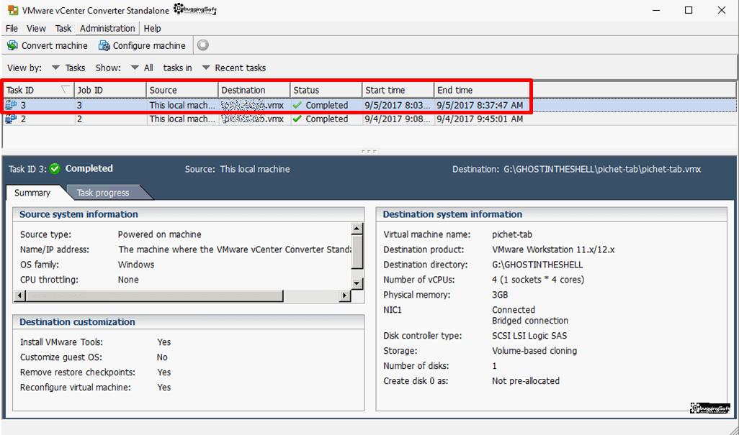
Task: Click the gray stop task toolbar button
Action: coord(202,45)
